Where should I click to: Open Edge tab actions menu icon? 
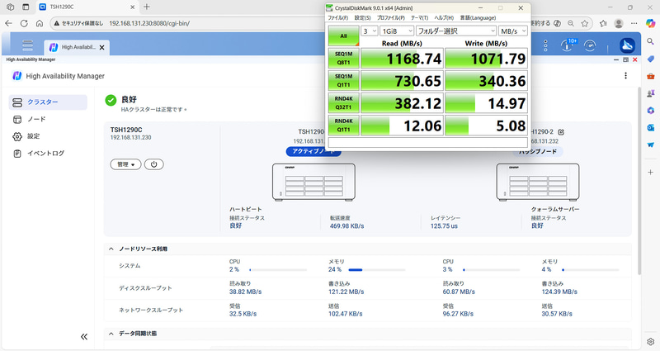pos(26,7)
